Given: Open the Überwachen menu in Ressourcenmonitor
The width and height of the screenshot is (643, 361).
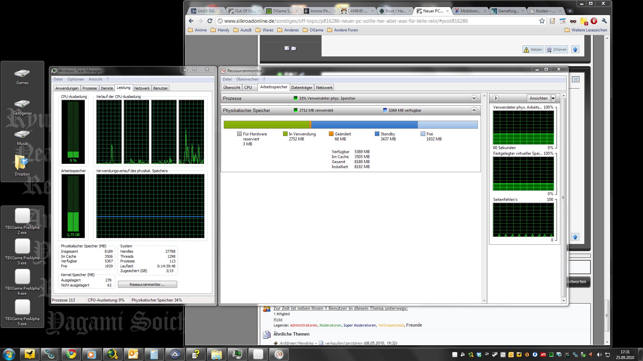Looking at the screenshot, I should (x=247, y=79).
